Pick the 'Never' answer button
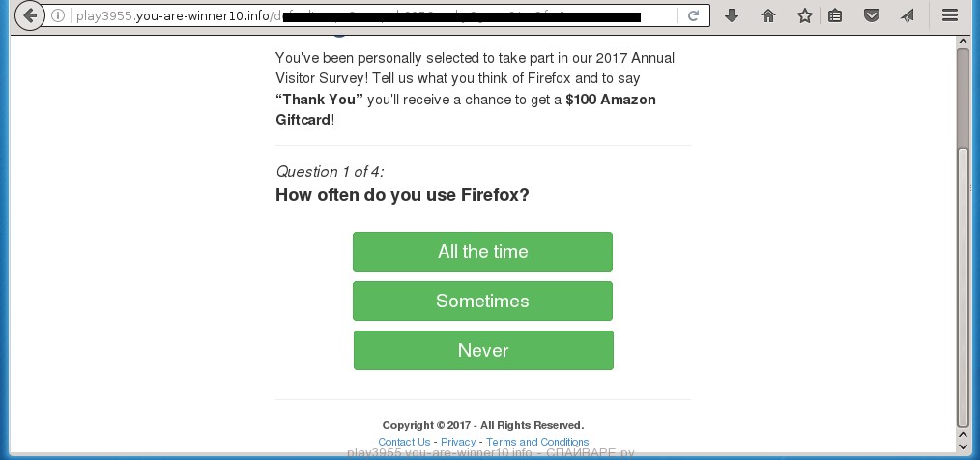 point(483,351)
